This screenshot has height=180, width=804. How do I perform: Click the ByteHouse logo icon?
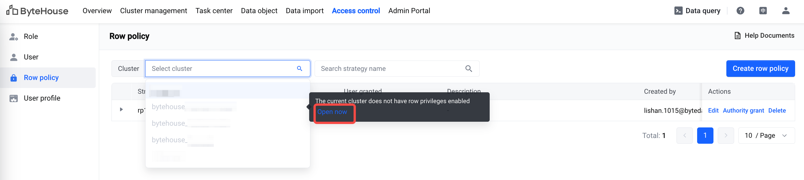pyautogui.click(x=12, y=10)
